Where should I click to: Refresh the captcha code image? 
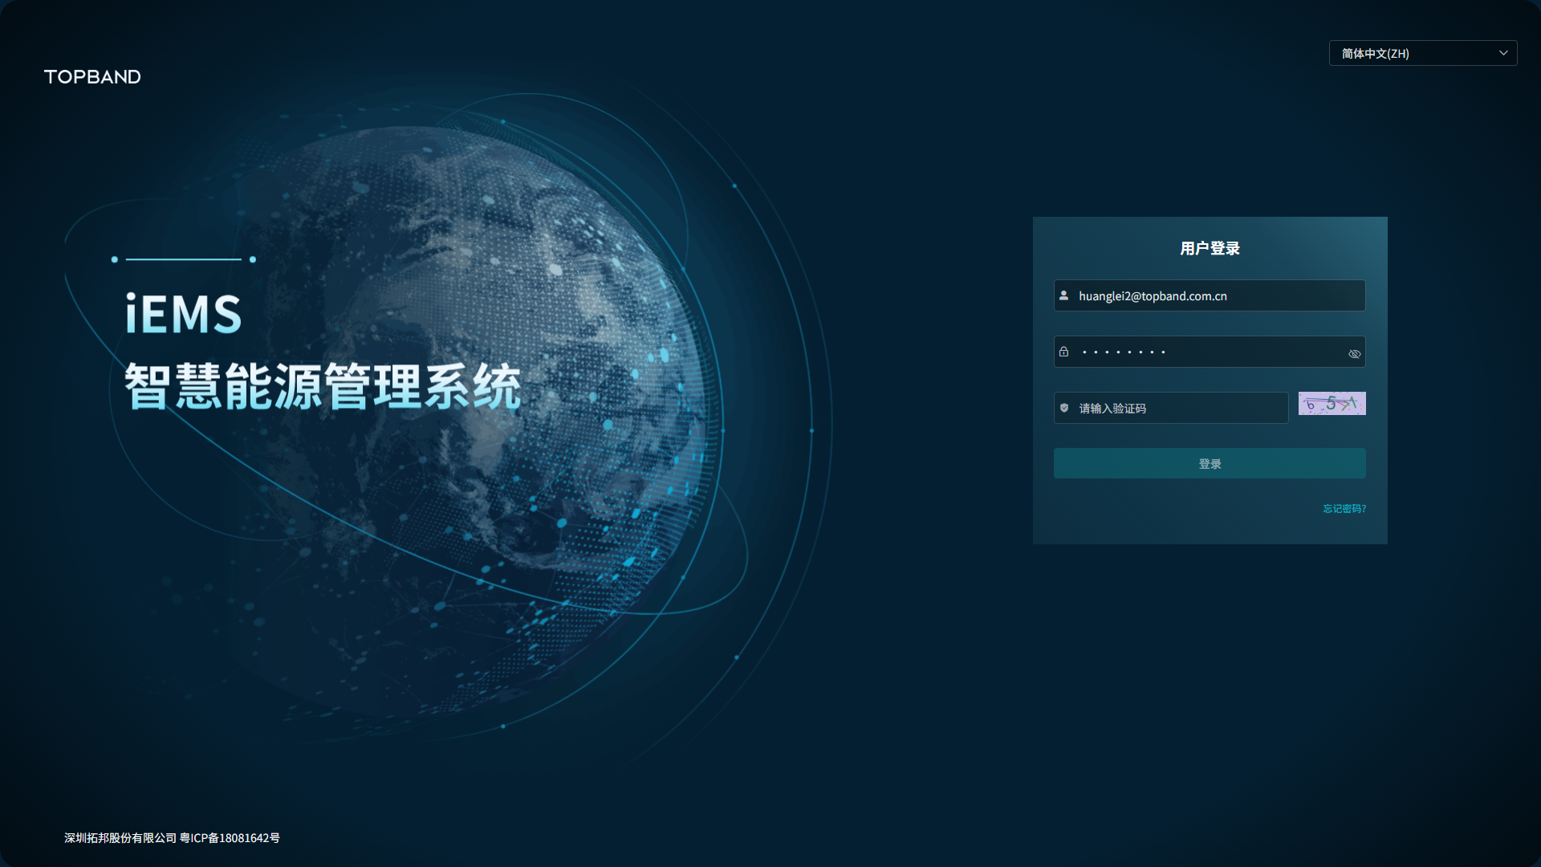1332,403
